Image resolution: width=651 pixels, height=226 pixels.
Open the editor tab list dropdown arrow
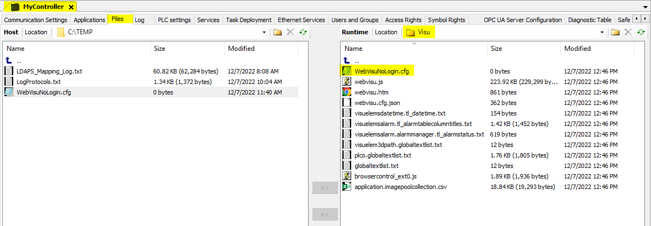(x=646, y=7)
